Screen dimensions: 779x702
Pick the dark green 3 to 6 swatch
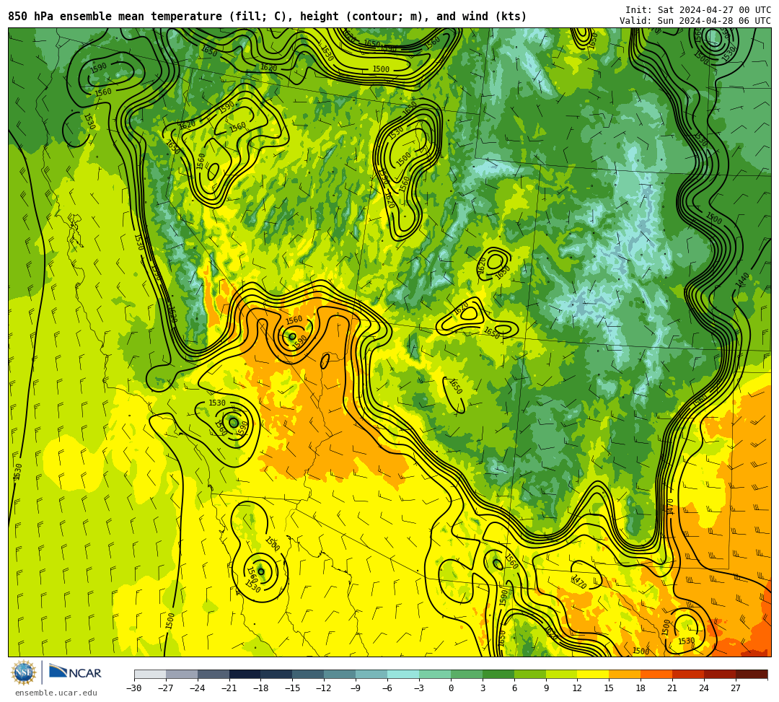click(x=498, y=674)
